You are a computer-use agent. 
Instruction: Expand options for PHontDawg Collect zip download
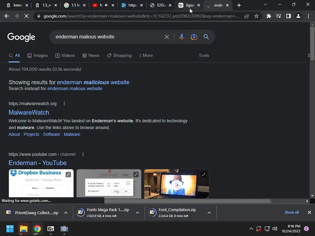point(66,213)
